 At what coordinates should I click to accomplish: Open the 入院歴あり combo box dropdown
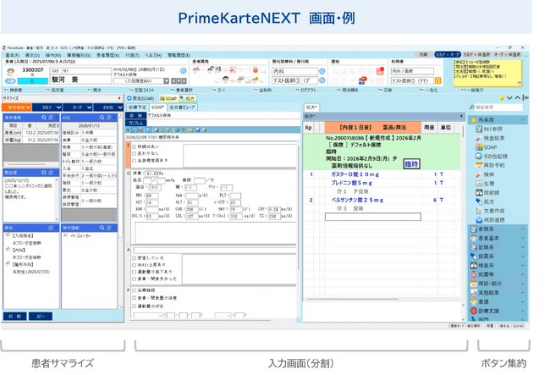click(x=166, y=81)
